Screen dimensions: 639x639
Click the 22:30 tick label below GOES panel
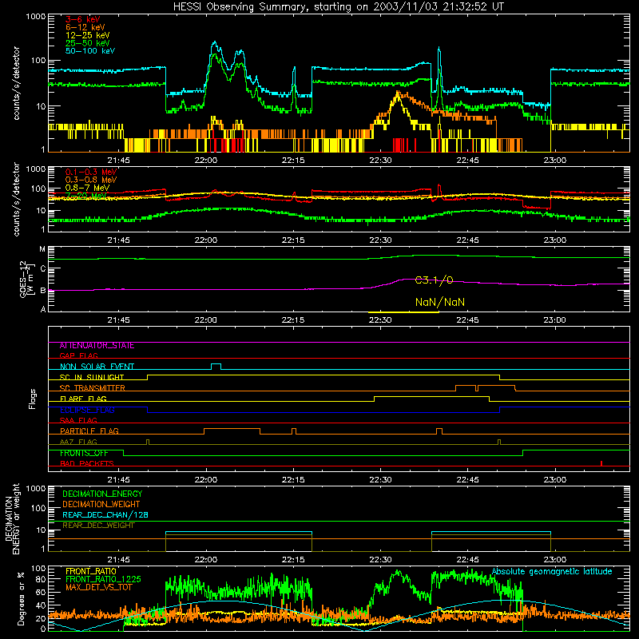click(x=380, y=320)
